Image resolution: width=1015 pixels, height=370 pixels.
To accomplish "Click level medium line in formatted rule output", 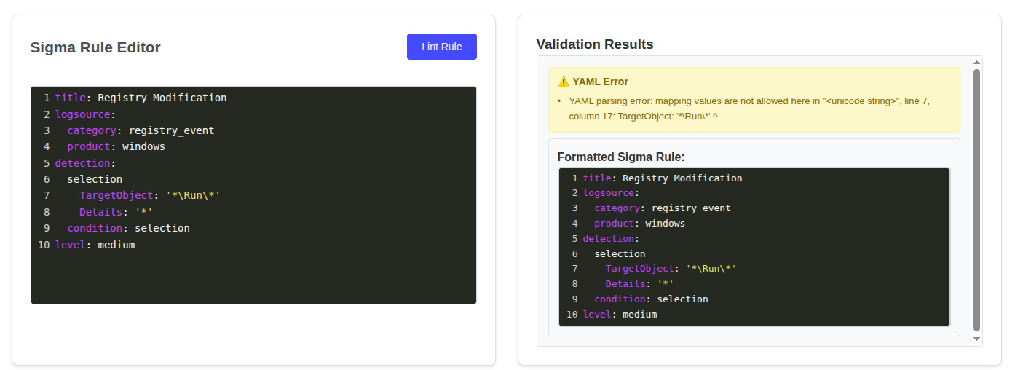I will tap(620, 315).
